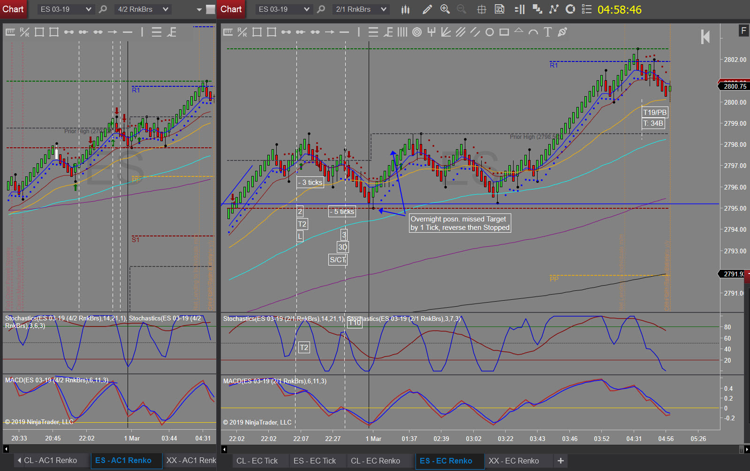Viewport: 750px width, 471px height.
Task: Switch to XX - AC1 Renko tab
Action: (191, 461)
